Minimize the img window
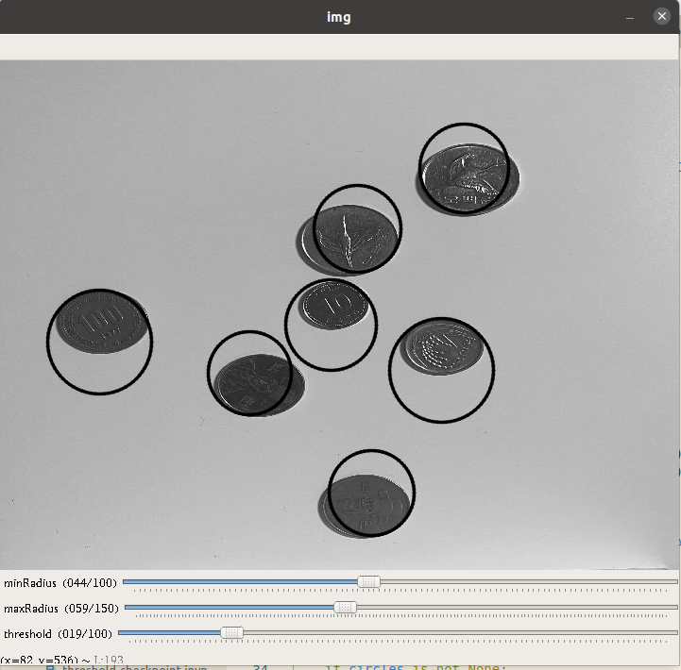 (630, 17)
